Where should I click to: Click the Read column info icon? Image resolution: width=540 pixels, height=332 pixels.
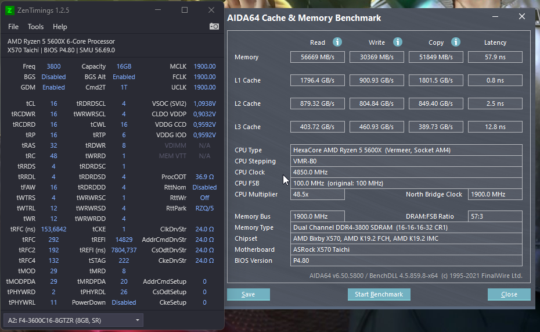point(337,42)
